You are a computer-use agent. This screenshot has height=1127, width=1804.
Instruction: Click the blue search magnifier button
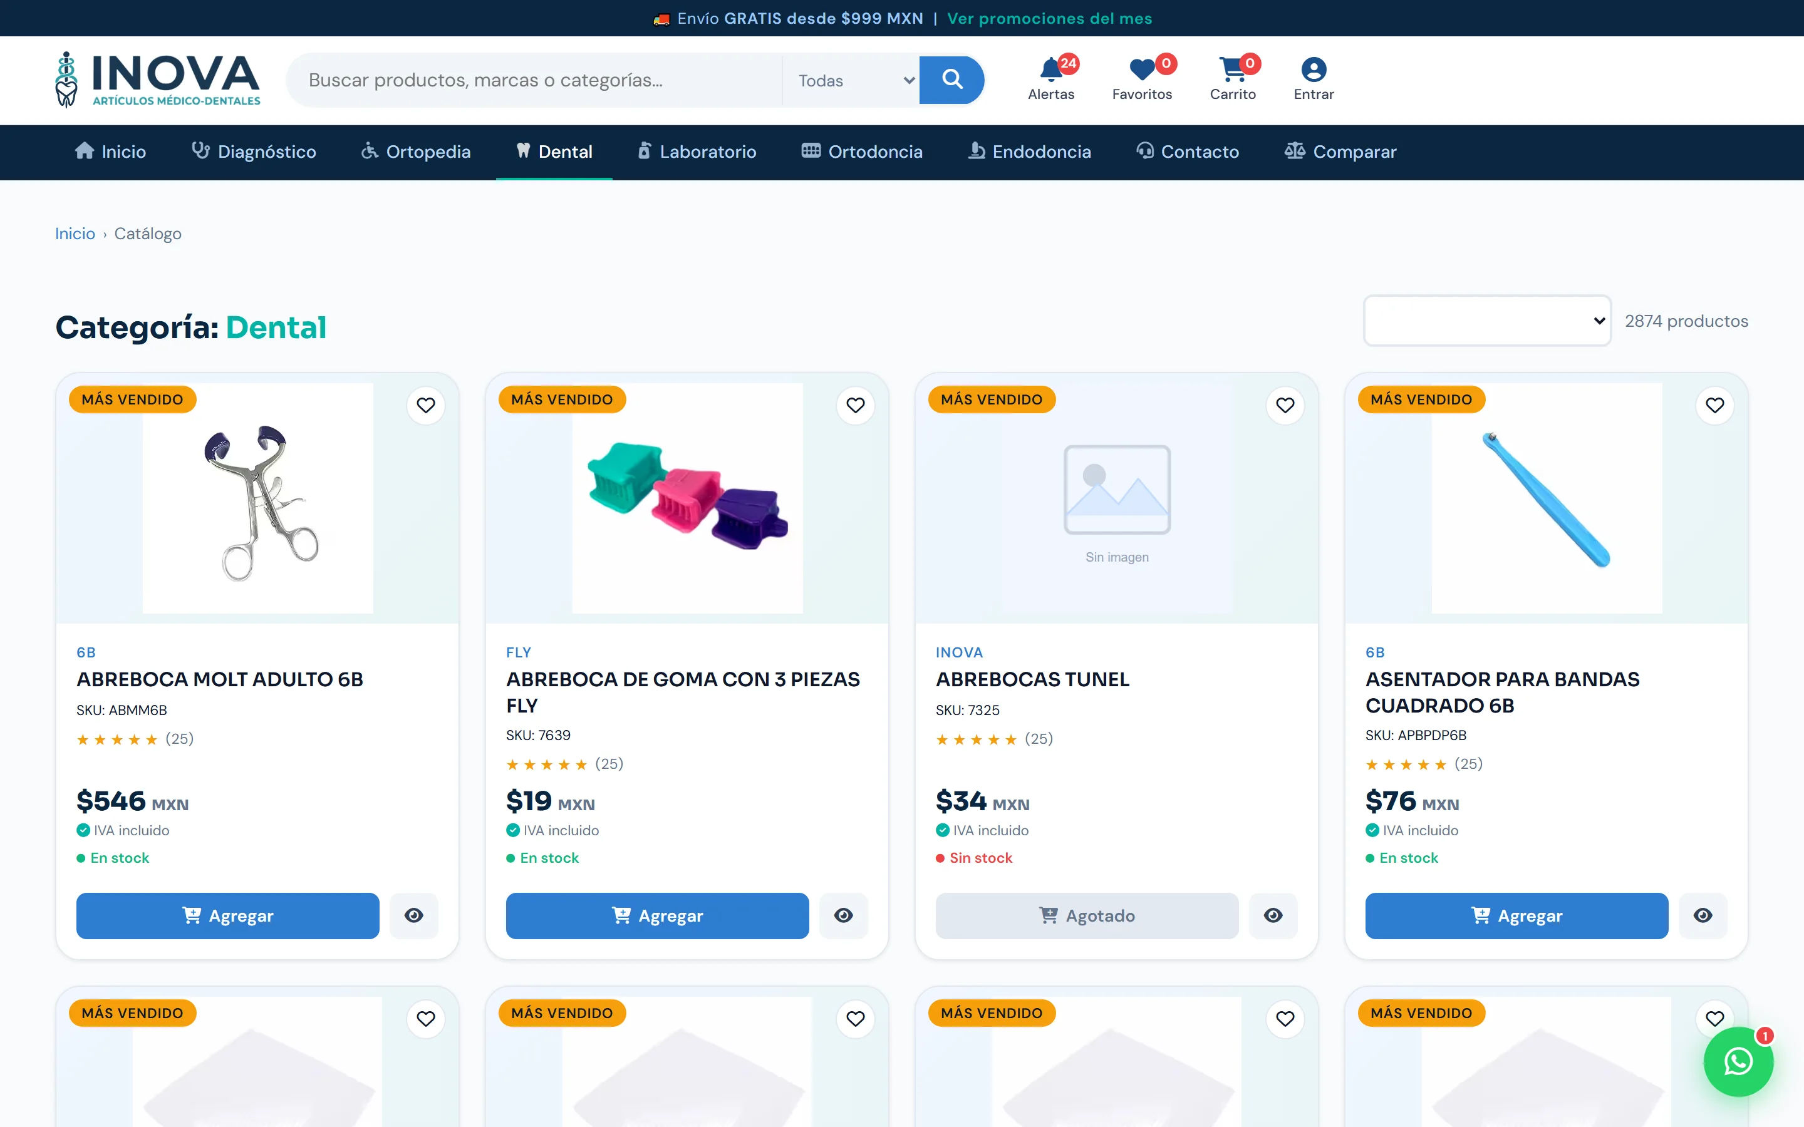(x=951, y=80)
